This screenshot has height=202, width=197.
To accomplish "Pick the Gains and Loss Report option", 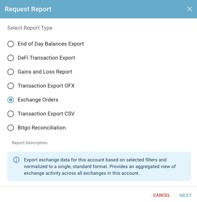I will pyautogui.click(x=11, y=72).
